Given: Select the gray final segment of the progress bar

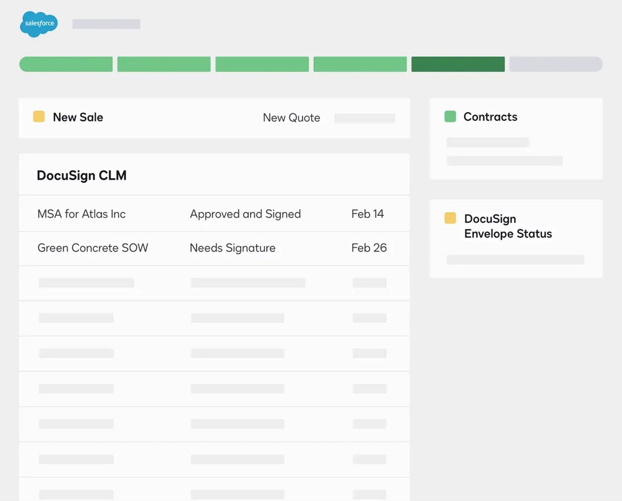Looking at the screenshot, I should coord(556,64).
